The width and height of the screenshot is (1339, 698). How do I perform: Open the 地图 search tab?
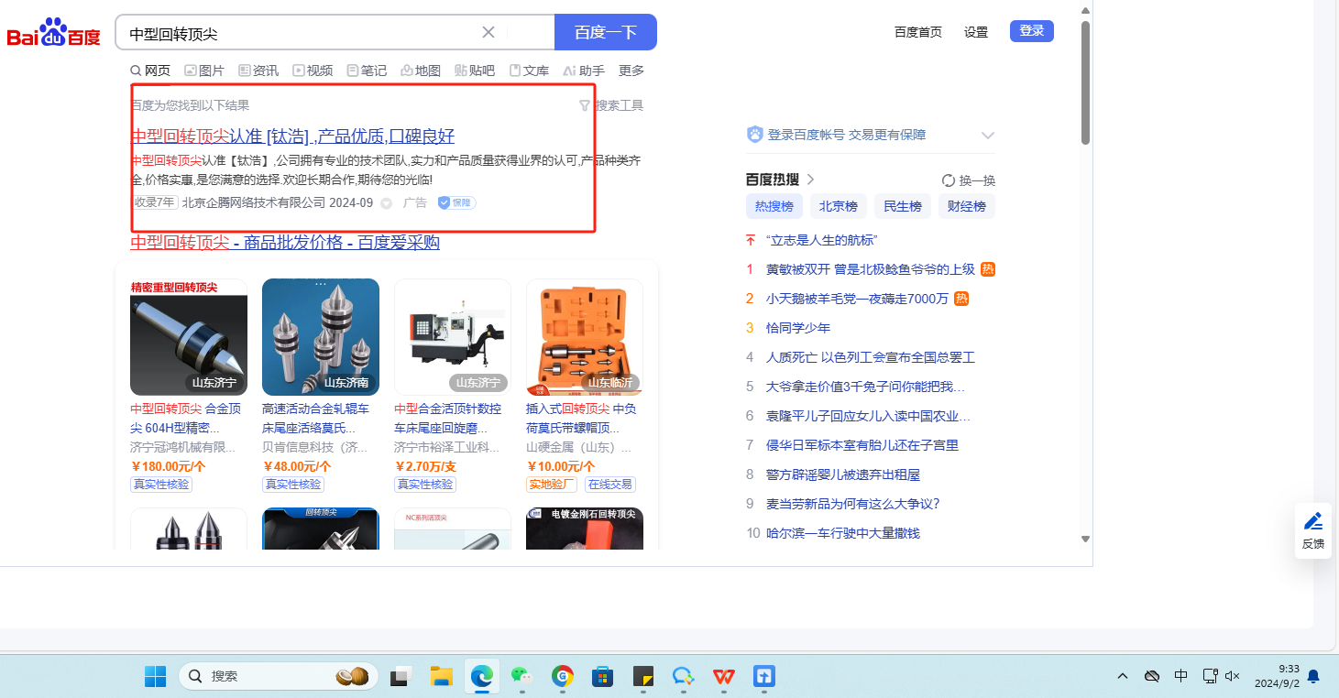coord(421,71)
